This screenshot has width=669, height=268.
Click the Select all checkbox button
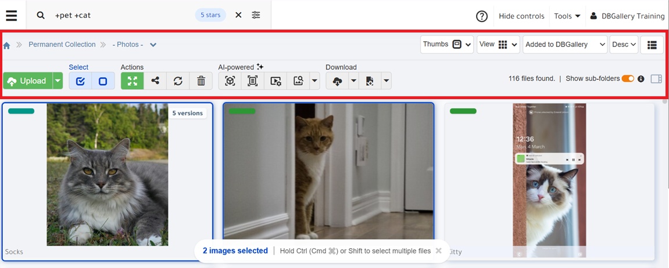coord(80,81)
